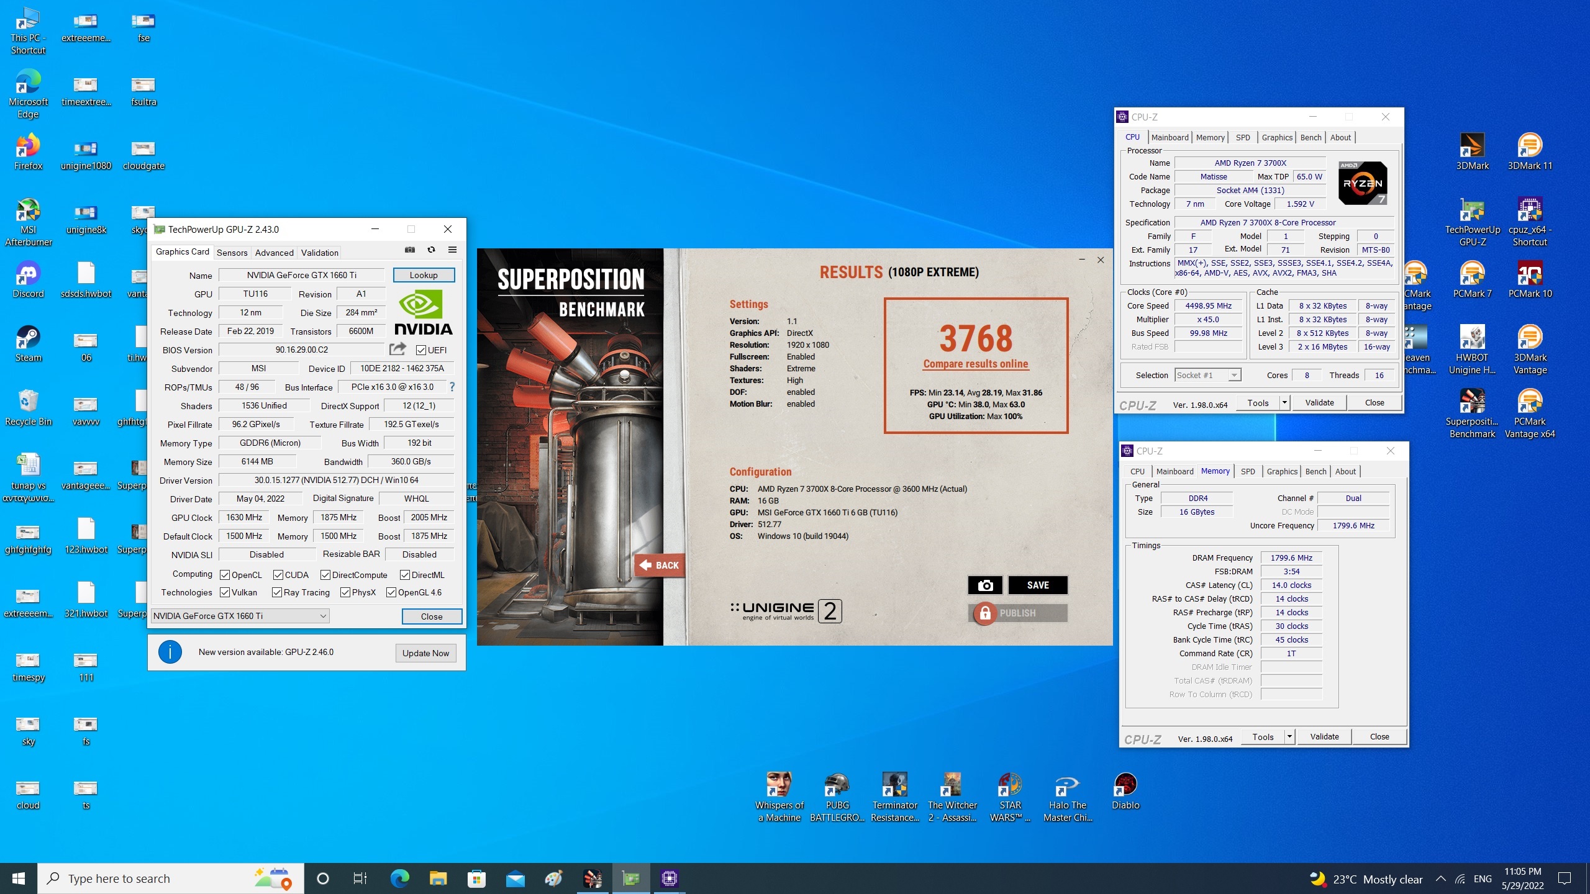This screenshot has width=1590, height=894.
Task: Click the BIOS share/export icon in GPU-Z
Action: click(397, 349)
